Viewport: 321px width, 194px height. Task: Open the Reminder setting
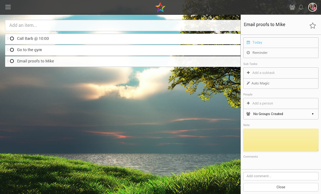pyautogui.click(x=280, y=53)
